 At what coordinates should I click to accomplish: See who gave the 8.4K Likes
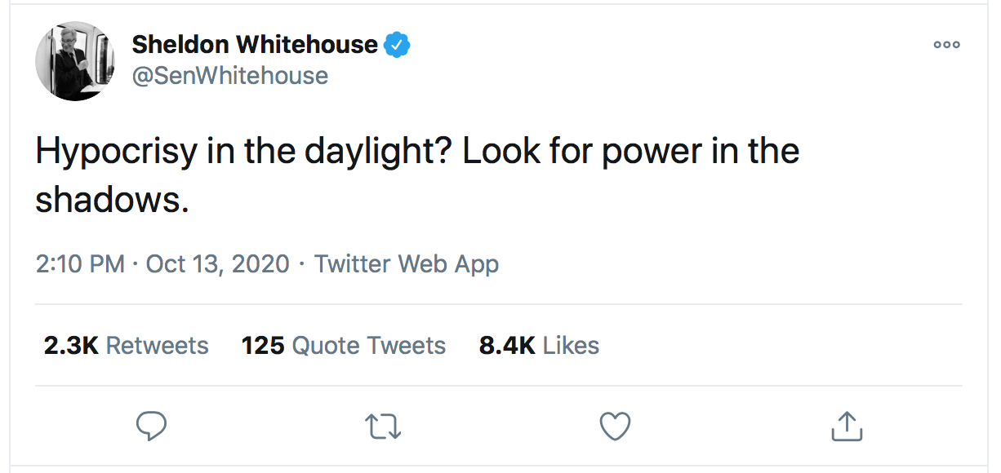click(539, 346)
